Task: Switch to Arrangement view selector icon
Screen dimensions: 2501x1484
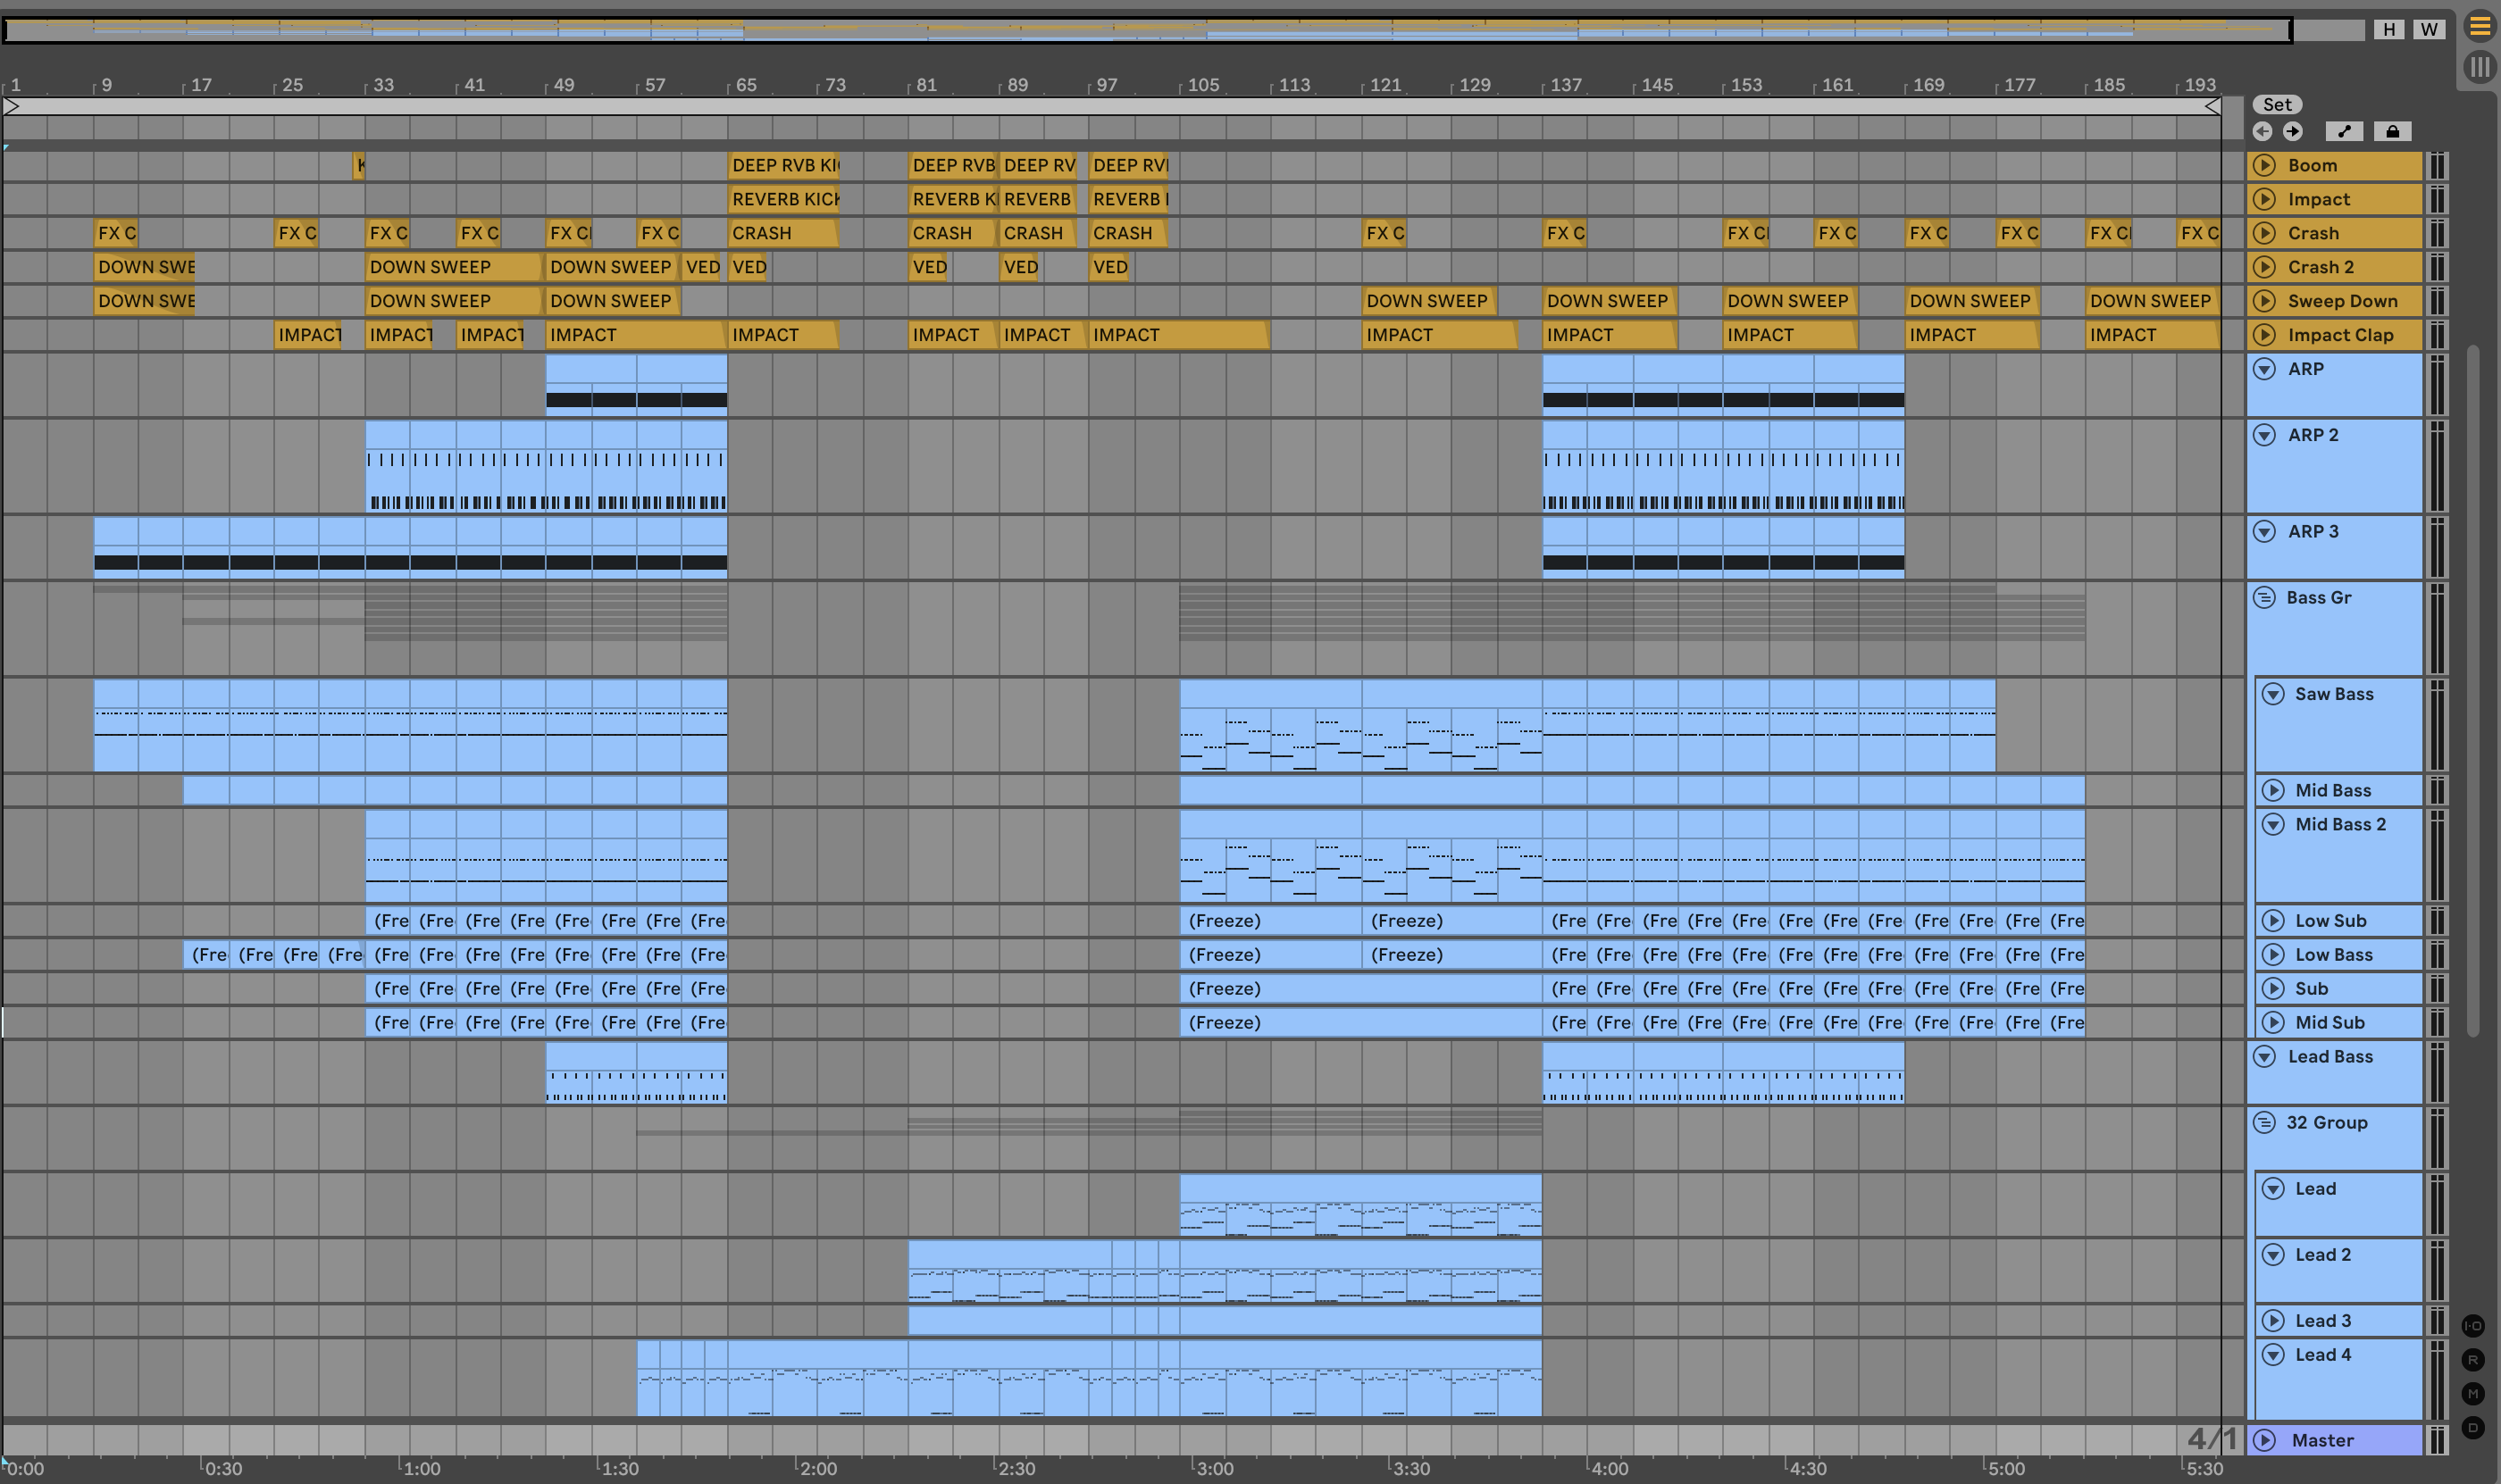Action: tap(2479, 27)
